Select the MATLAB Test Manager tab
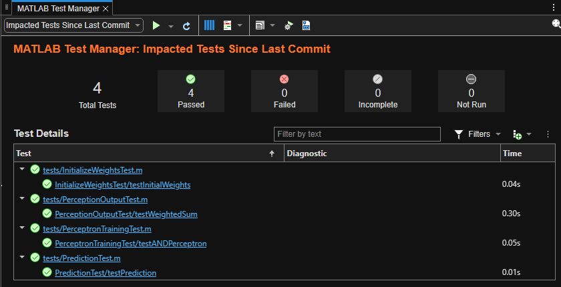The width and height of the screenshot is (561, 287). pos(59,7)
